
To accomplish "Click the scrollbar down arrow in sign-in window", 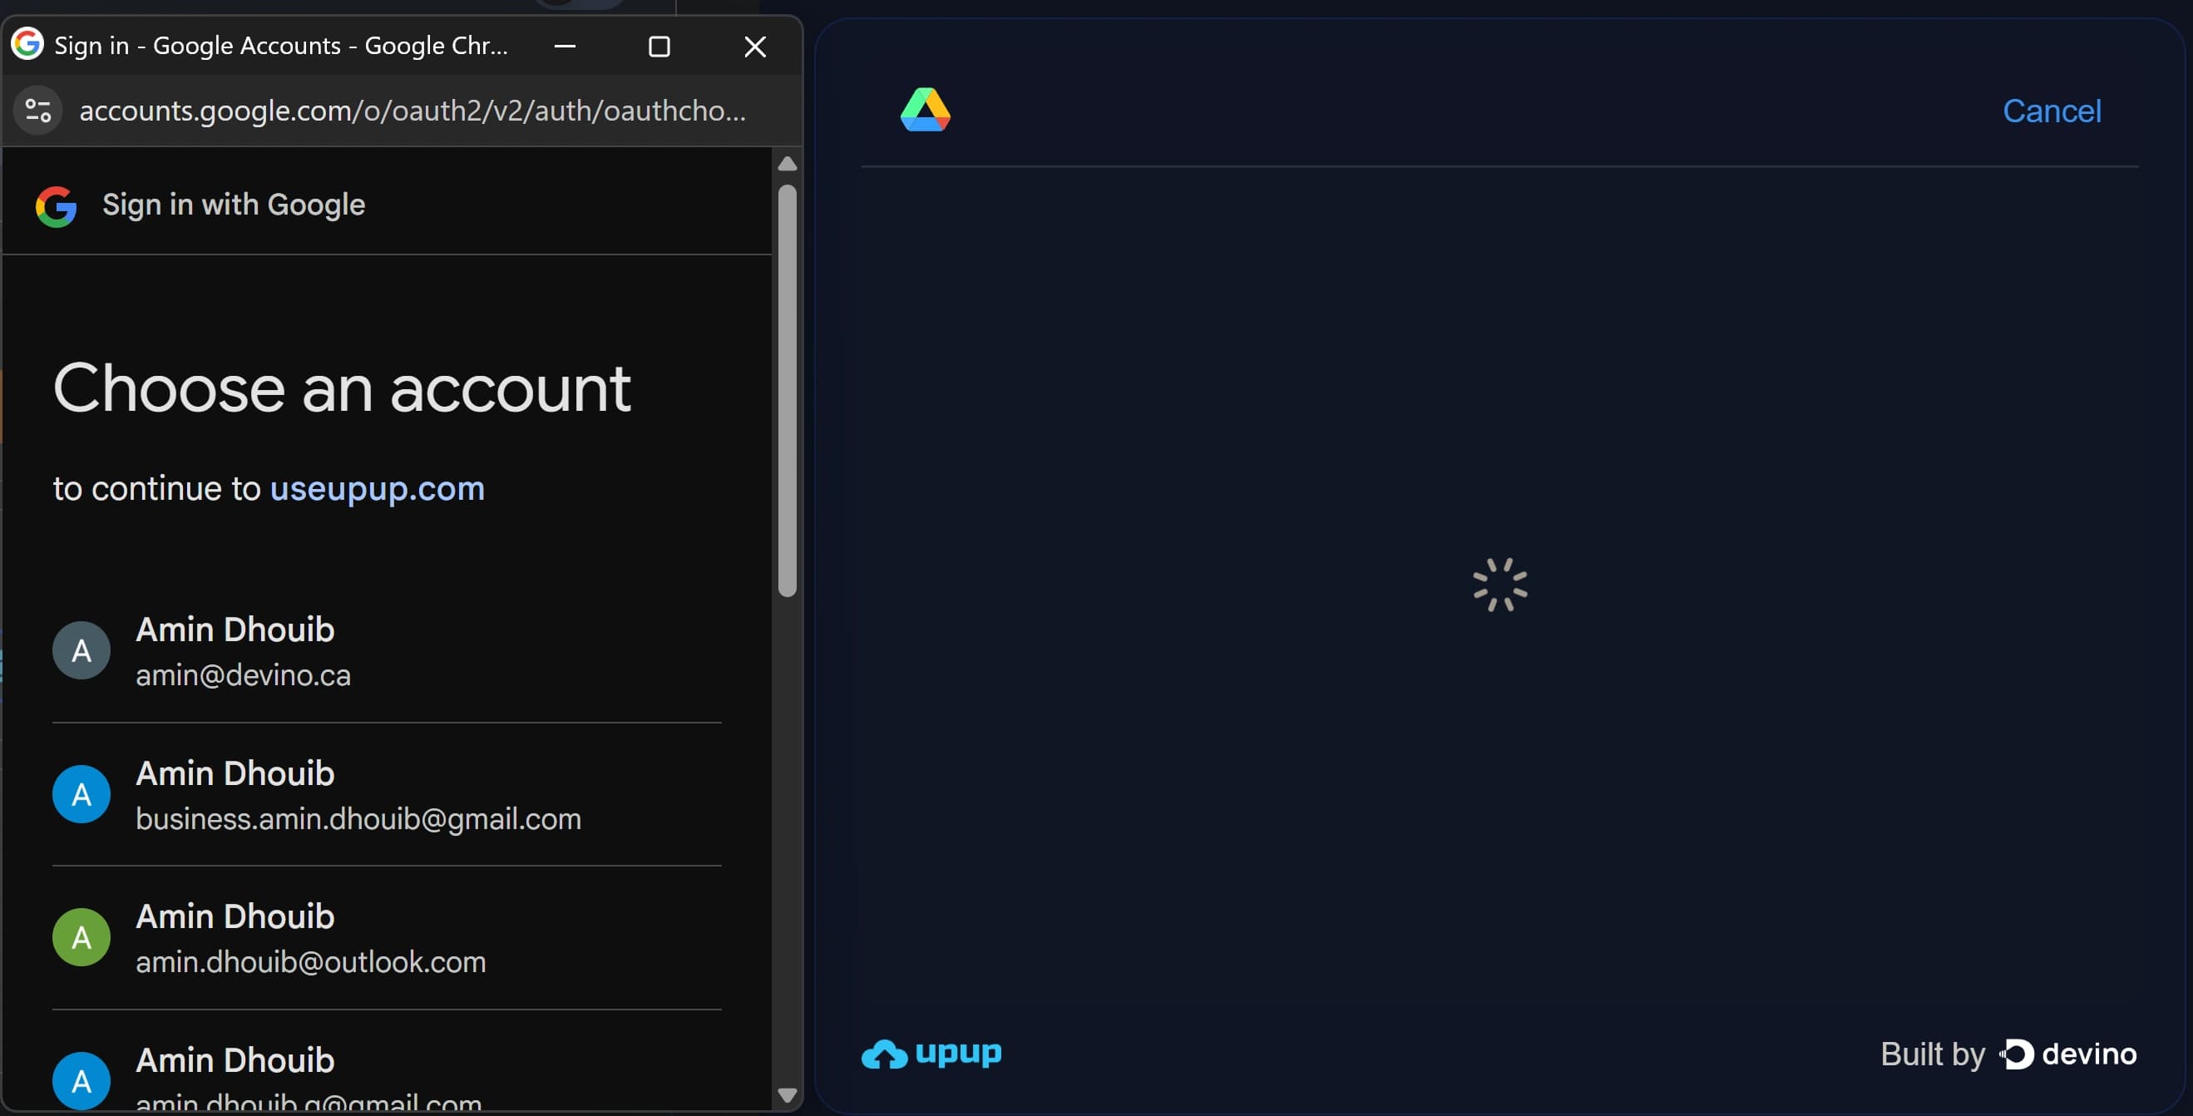I will (x=788, y=1094).
